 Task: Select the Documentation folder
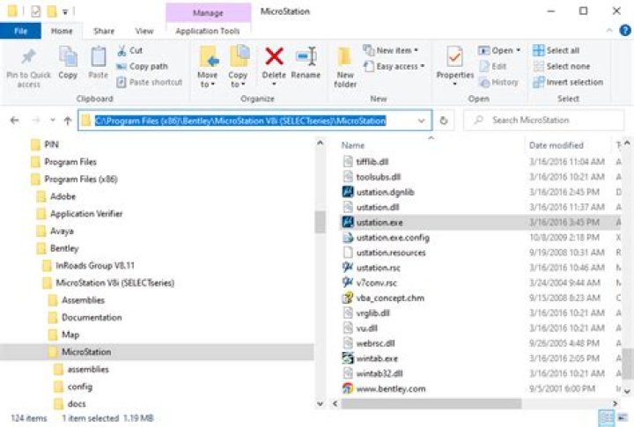click(85, 318)
